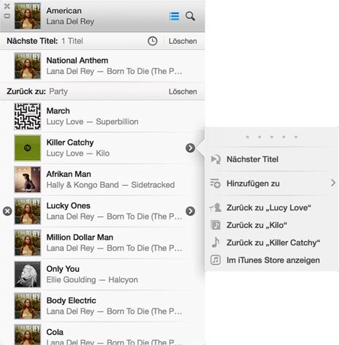Click the music note icon beside Killer Catchy
Screen dimensions: 339x345
(x=216, y=243)
